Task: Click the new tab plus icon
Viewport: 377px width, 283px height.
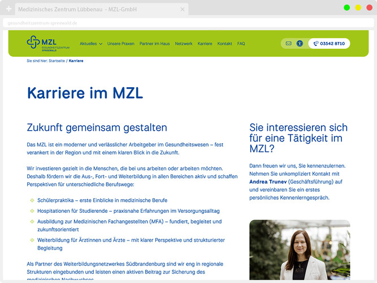Action: (x=8, y=9)
